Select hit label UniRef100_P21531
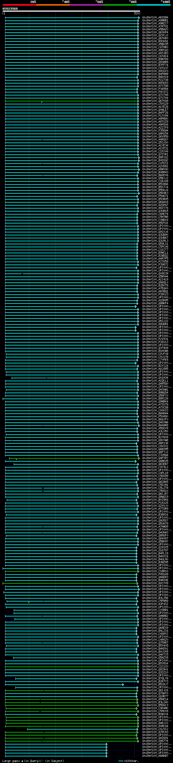The height and width of the screenshot is (763, 173). [x=155, y=339]
